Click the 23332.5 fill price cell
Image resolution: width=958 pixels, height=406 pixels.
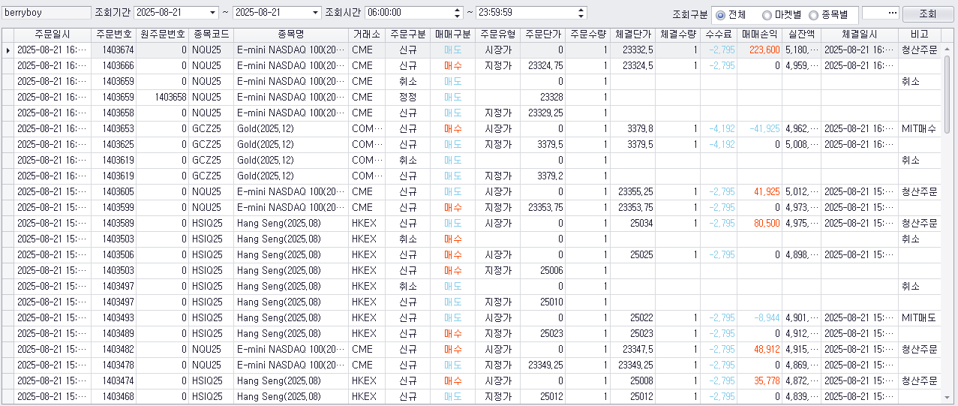coord(632,50)
